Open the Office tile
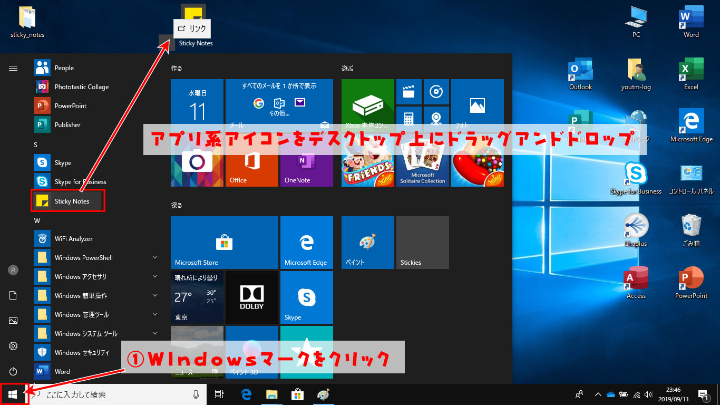 (252, 160)
